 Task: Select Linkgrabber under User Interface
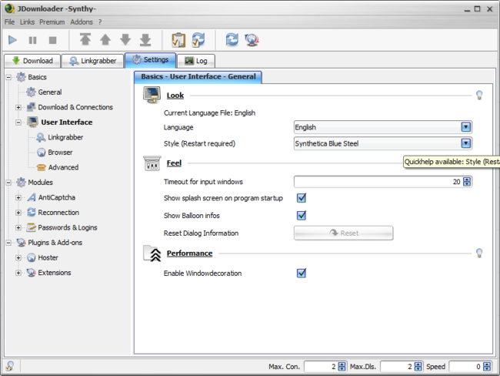tap(65, 137)
